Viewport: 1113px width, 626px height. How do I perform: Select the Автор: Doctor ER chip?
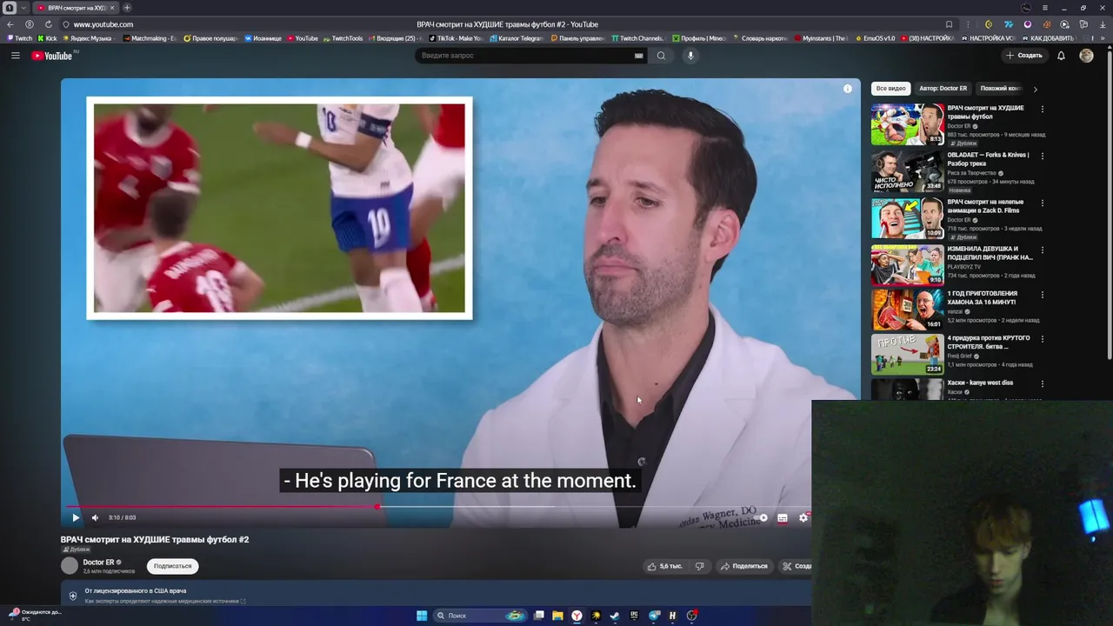pos(943,89)
